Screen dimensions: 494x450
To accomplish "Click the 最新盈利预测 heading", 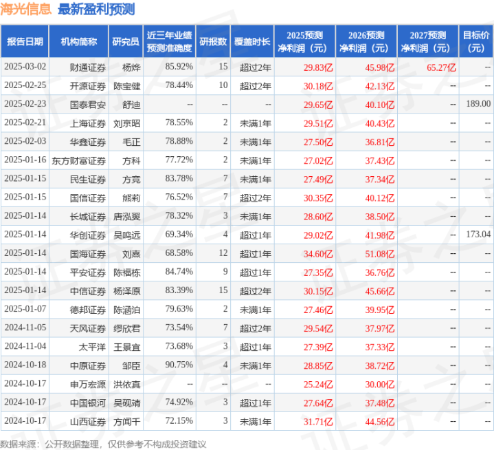I will pos(96,9).
